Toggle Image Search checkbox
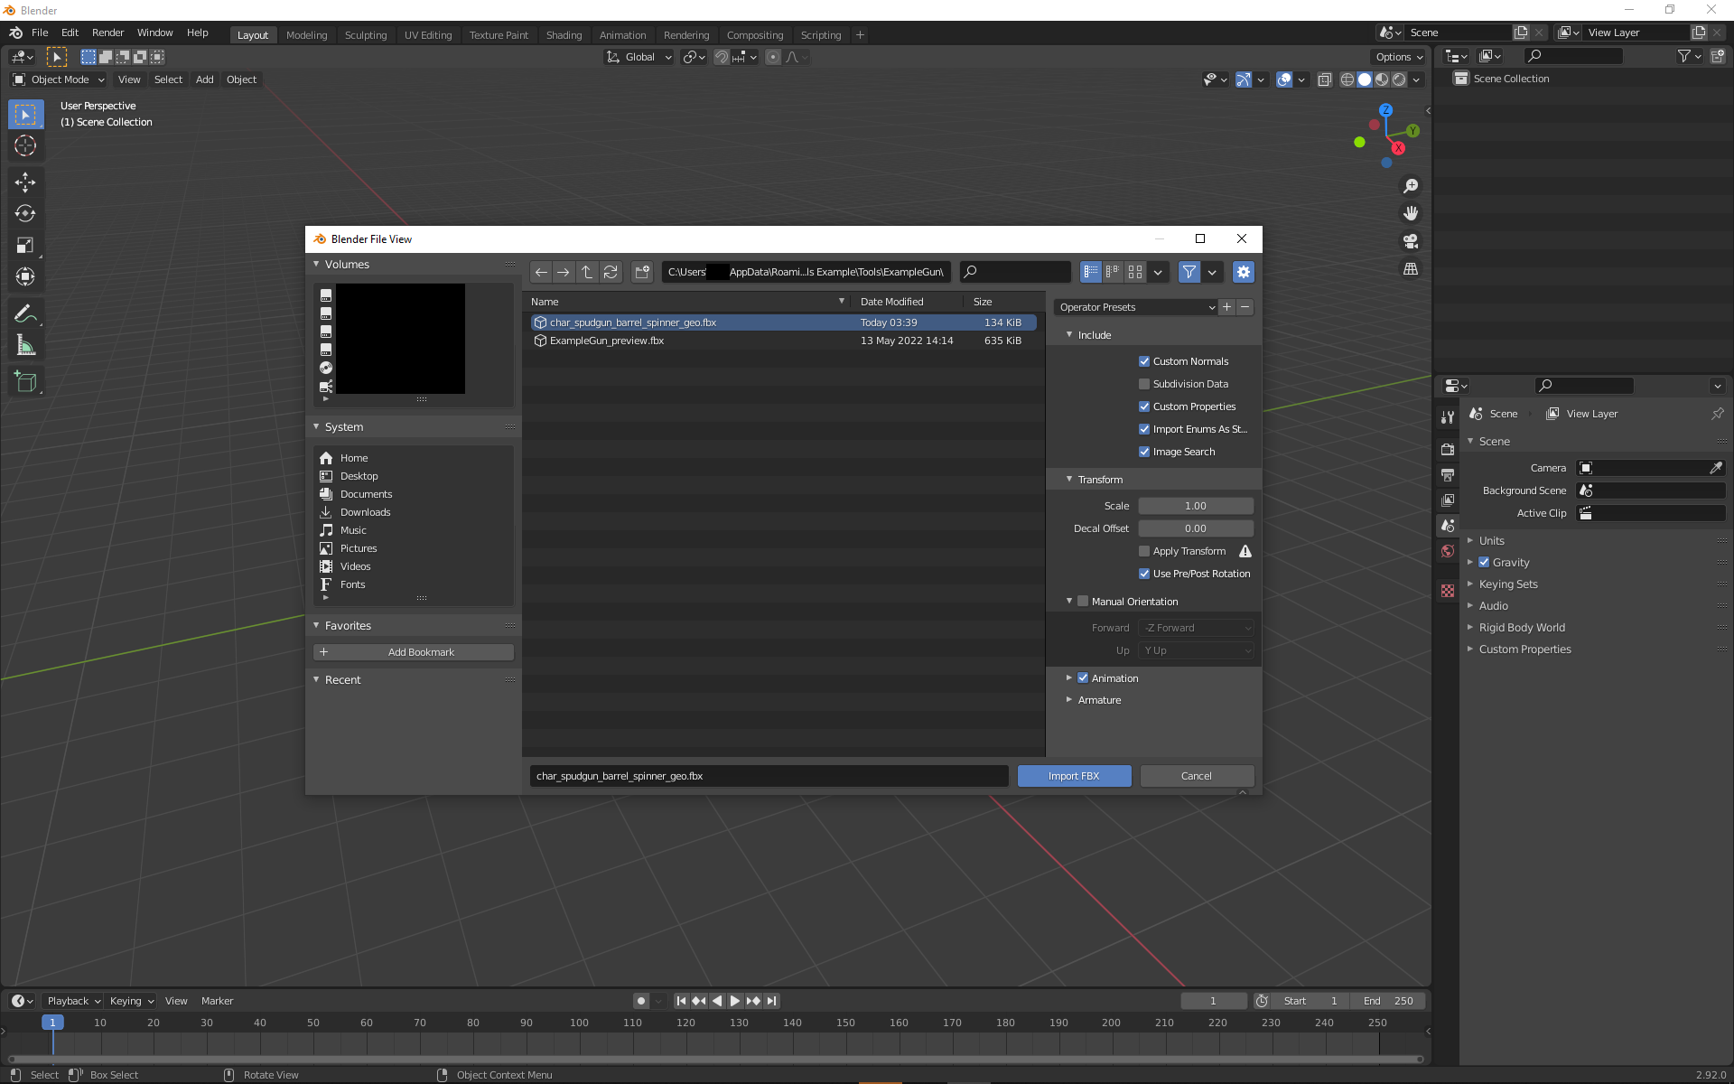1734x1084 pixels. tap(1144, 452)
